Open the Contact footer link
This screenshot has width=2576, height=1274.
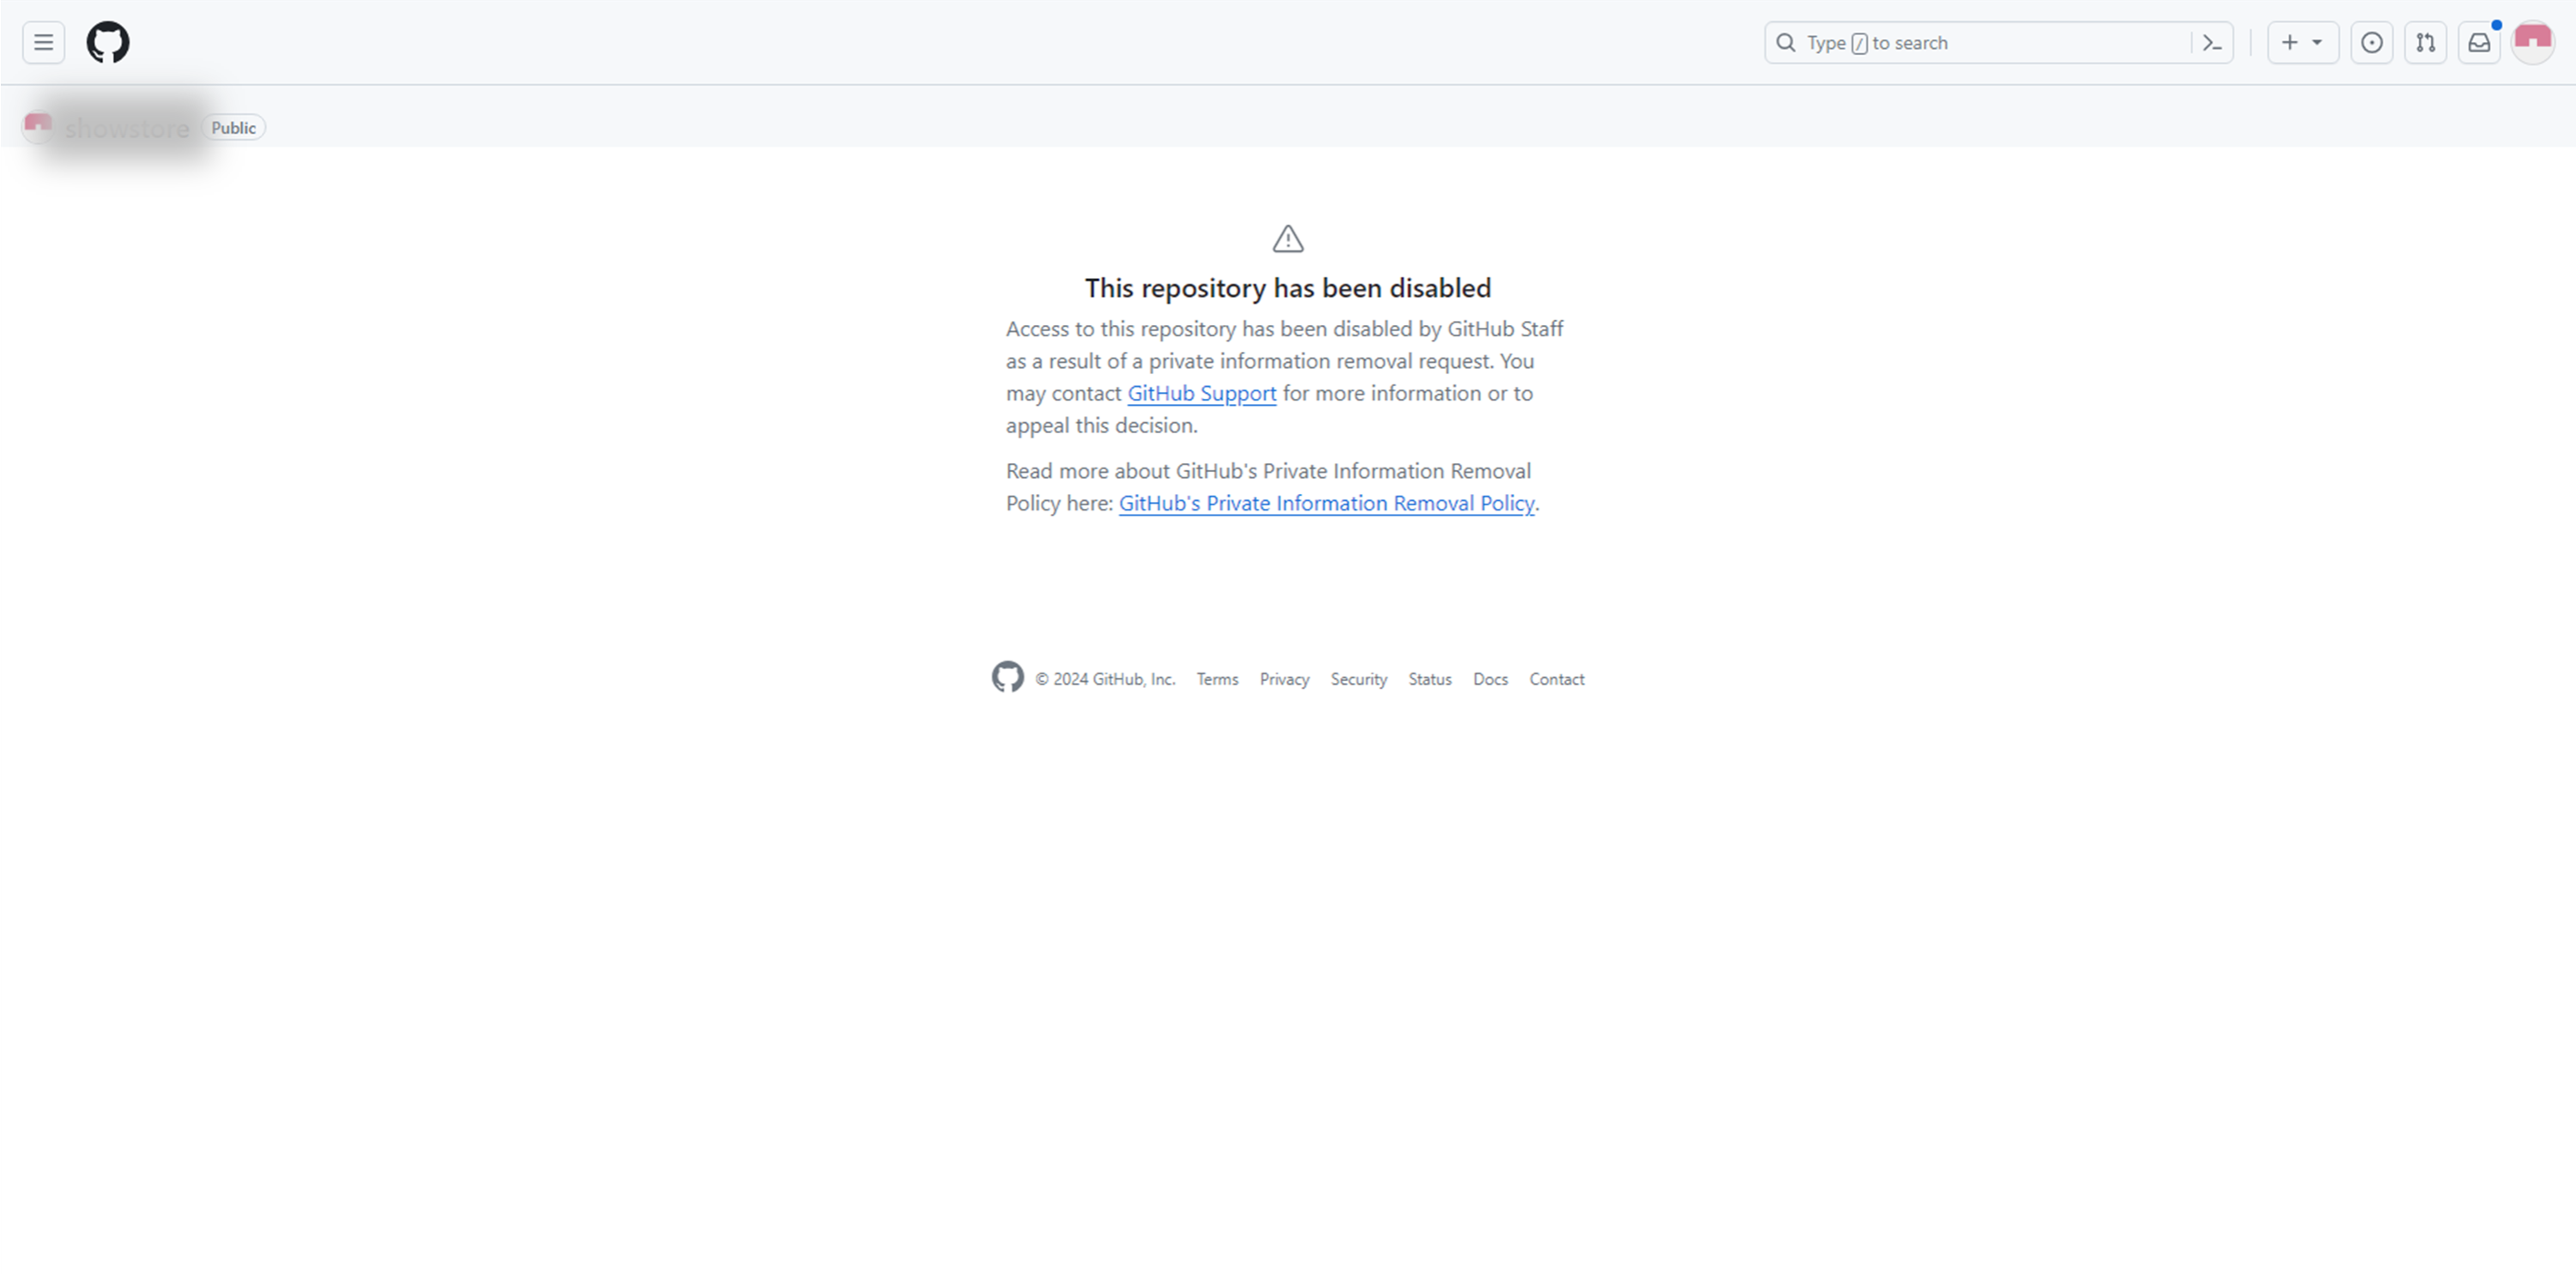[1556, 679]
